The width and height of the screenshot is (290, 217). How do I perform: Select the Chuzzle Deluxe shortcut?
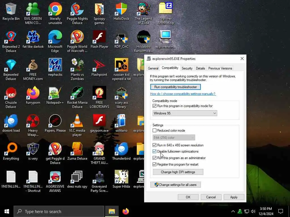tap(11, 97)
